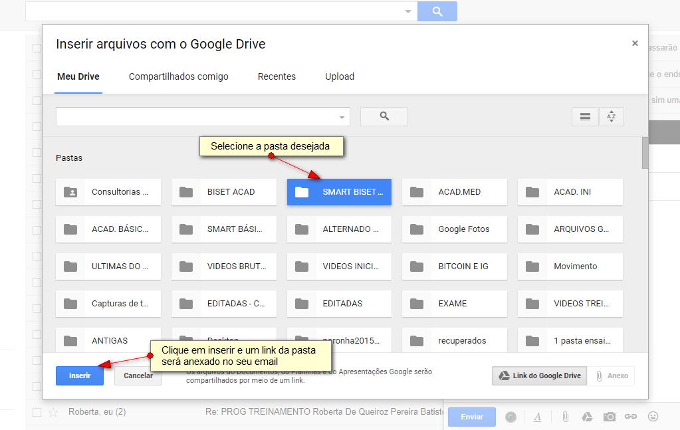The height and width of the screenshot is (430, 680).
Task: Insert photo with the camera icon
Action: tap(610, 417)
